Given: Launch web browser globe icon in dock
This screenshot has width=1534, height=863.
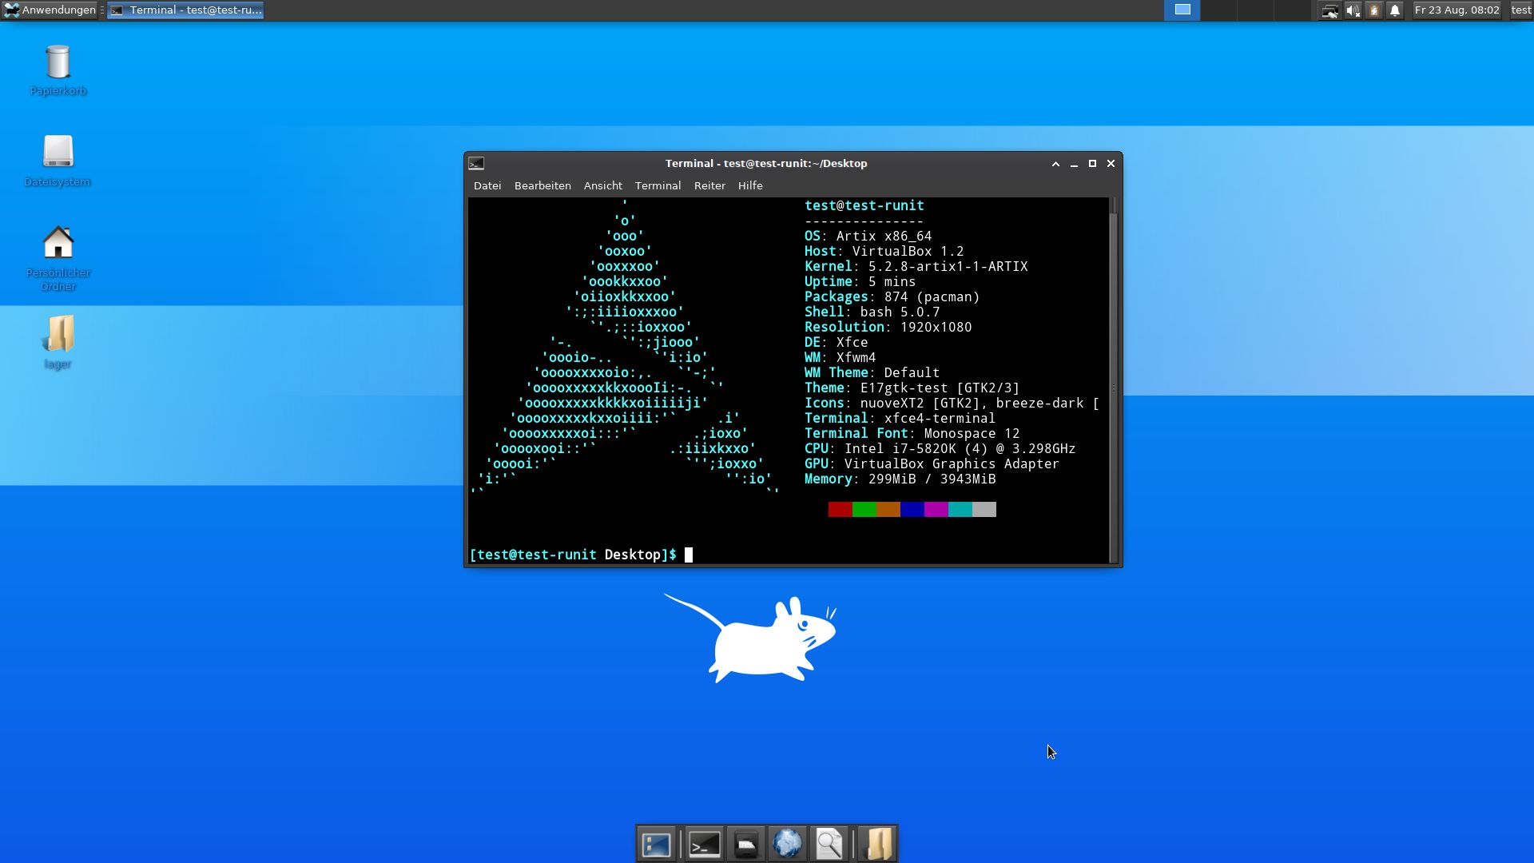Looking at the screenshot, I should 787,844.
